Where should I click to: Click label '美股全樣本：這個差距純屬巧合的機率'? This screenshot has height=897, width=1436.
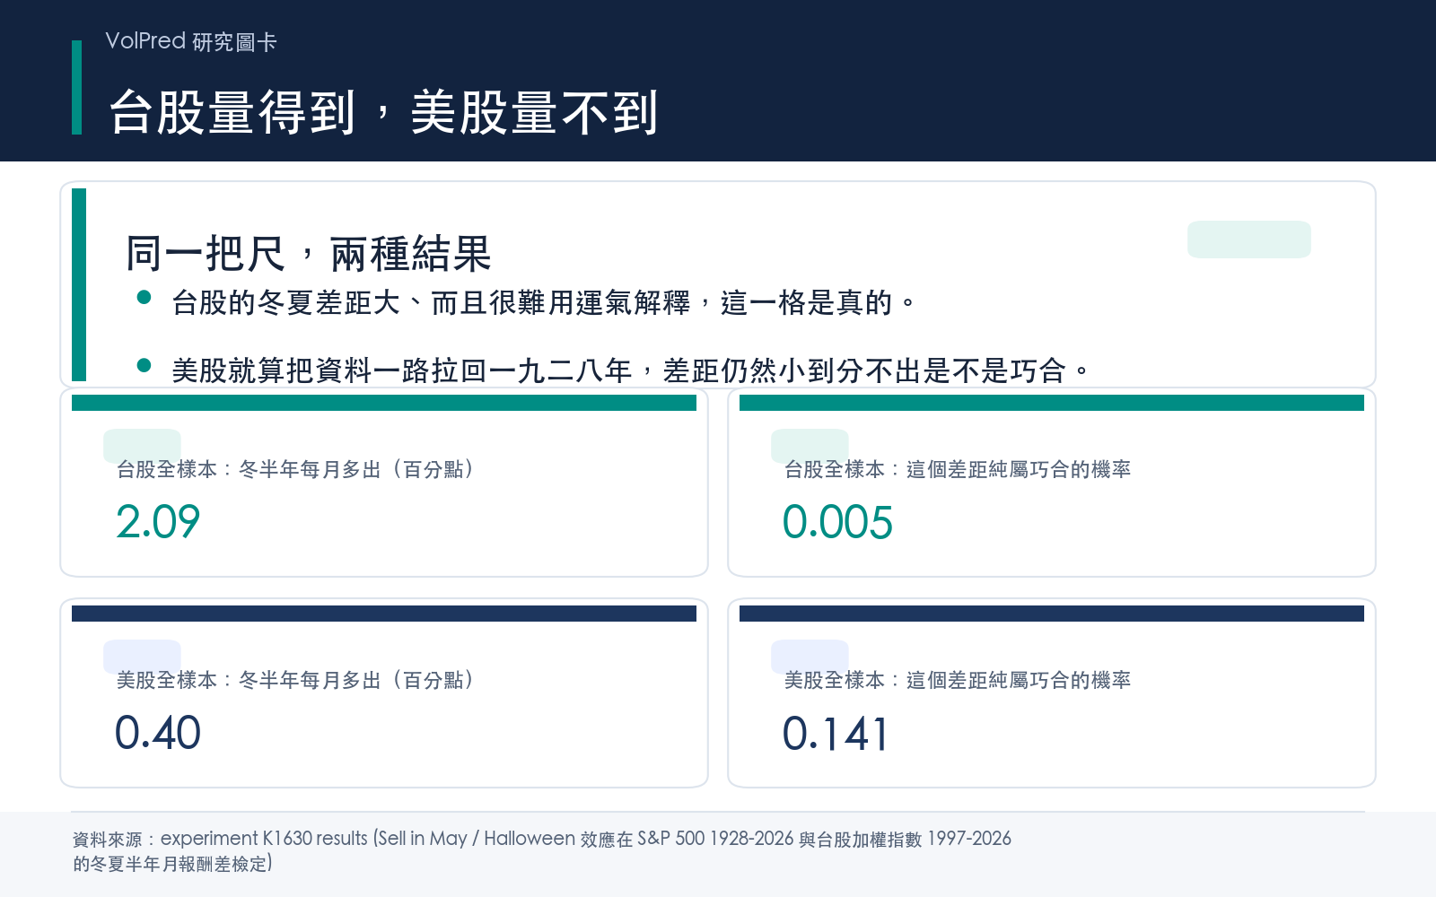[958, 680]
